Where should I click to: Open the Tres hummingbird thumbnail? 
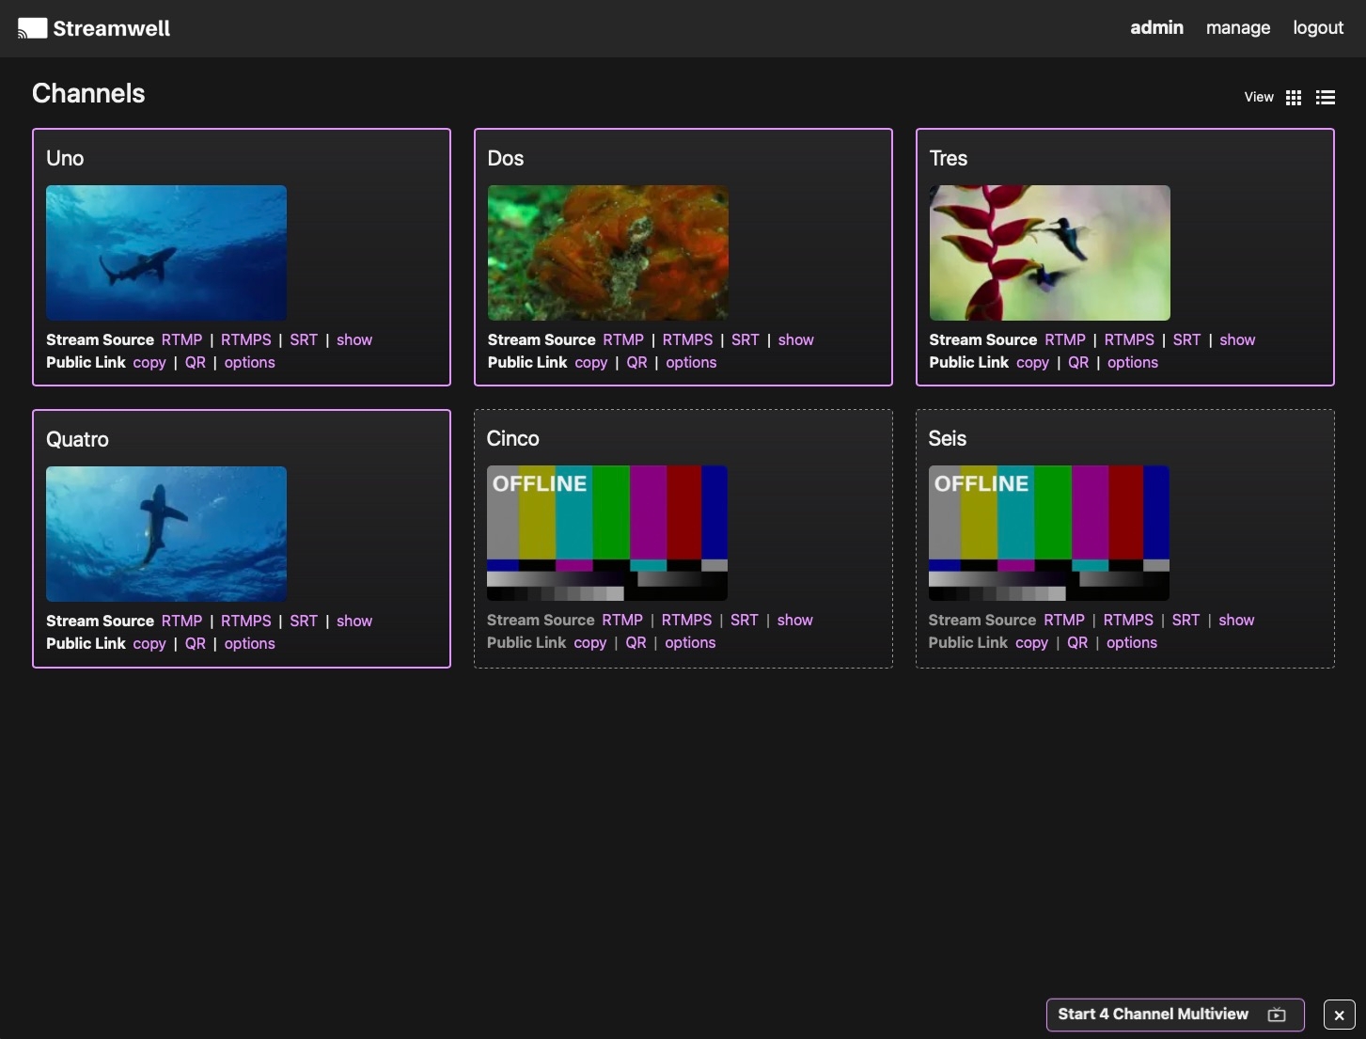click(x=1049, y=253)
